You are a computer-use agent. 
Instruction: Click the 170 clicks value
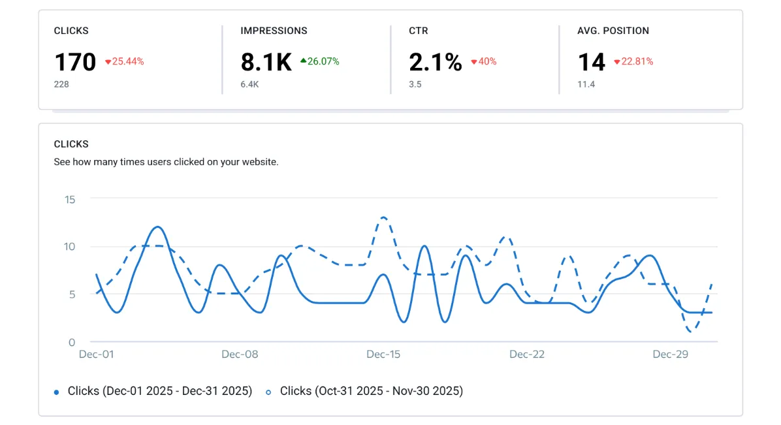[x=74, y=62]
